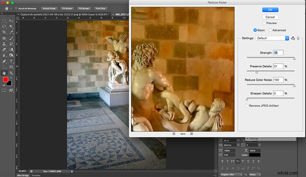Zoom out the Reduce Noise preview
This screenshot has height=177, width=306.
coord(174,134)
